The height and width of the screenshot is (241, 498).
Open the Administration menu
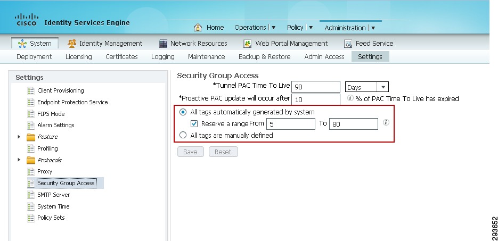[345, 28]
